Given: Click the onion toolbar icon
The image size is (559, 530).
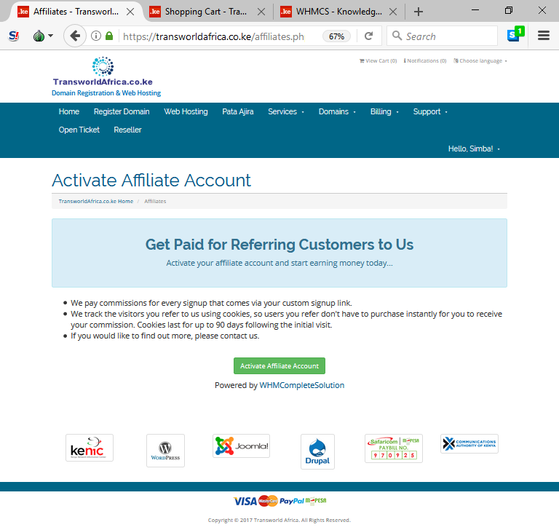Looking at the screenshot, I should tap(39, 36).
